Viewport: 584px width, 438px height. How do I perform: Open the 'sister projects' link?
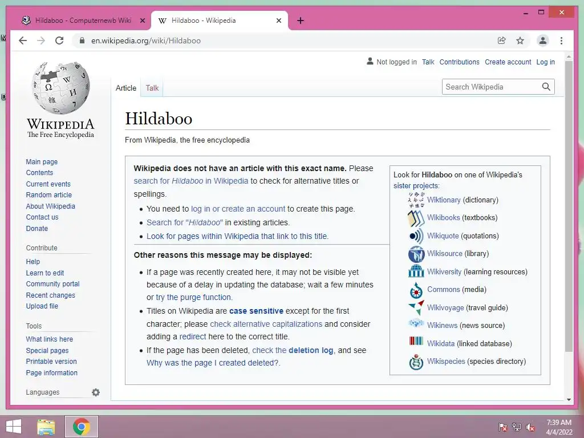pyautogui.click(x=416, y=185)
